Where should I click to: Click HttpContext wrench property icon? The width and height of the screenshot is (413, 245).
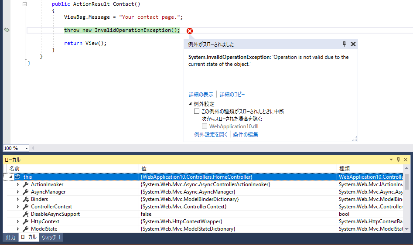point(26,221)
